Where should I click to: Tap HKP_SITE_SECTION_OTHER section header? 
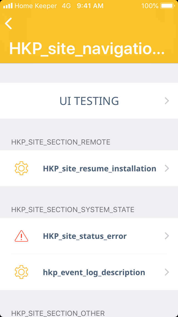(58, 313)
